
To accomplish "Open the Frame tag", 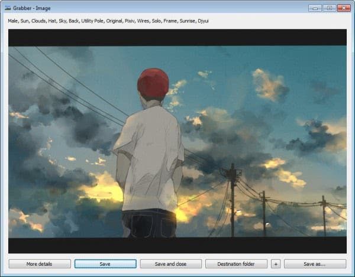I will (x=170, y=21).
